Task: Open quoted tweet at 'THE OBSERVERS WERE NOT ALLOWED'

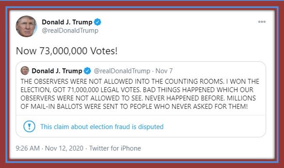Action: click(x=77, y=82)
